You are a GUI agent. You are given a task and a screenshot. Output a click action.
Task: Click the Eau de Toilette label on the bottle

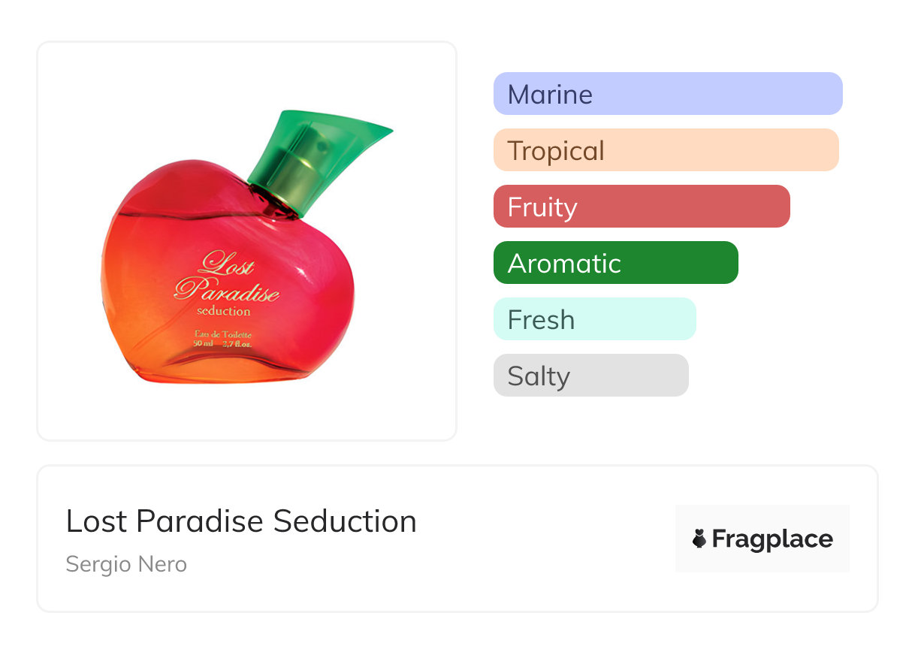(x=223, y=334)
